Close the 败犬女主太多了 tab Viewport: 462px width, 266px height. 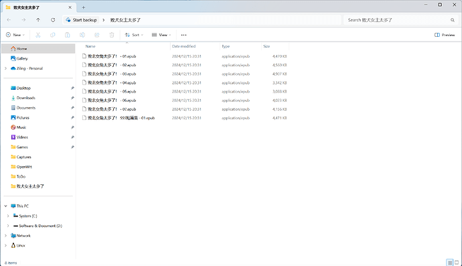coord(70,7)
